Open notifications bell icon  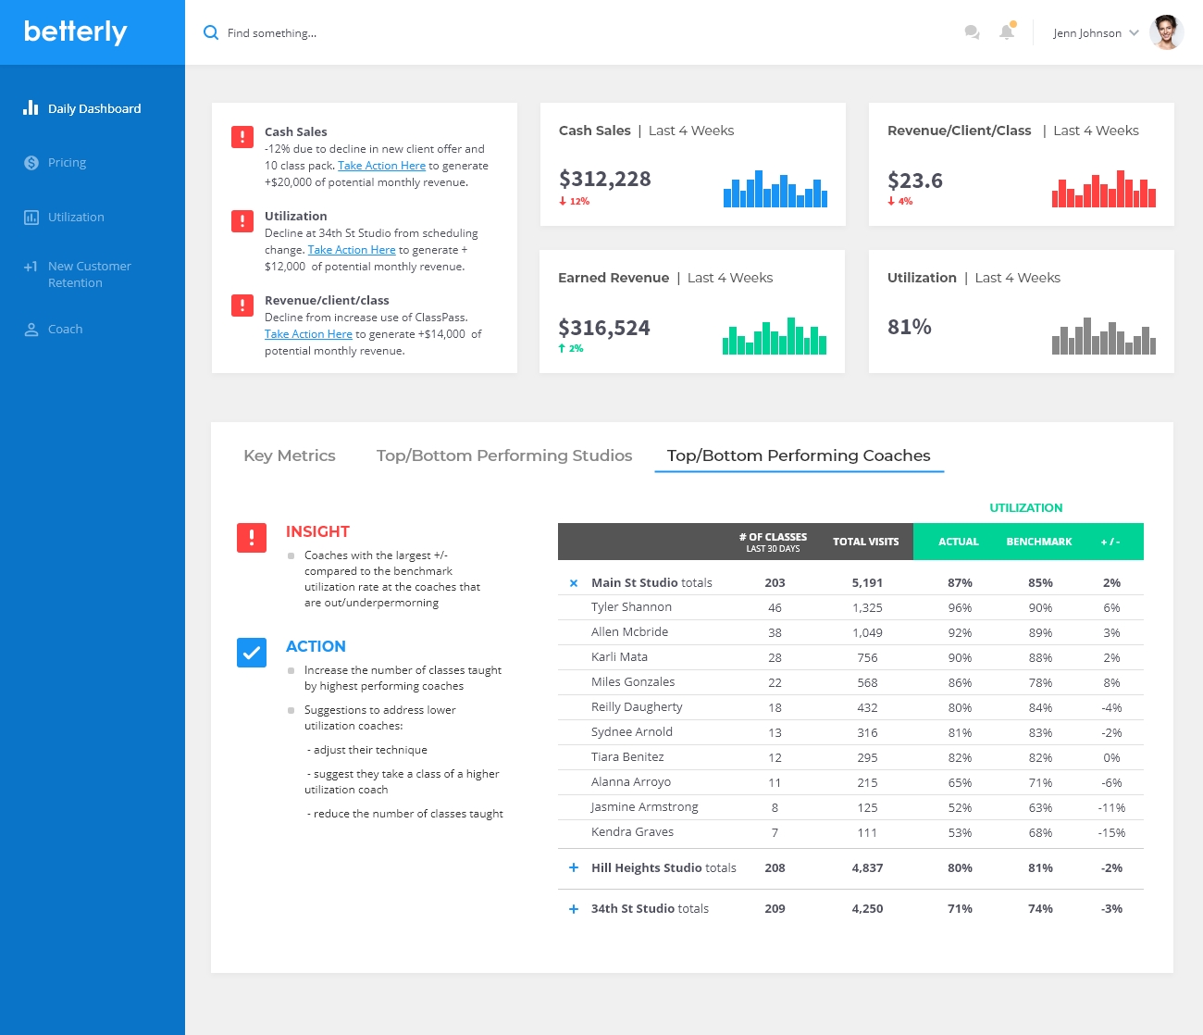(1007, 32)
